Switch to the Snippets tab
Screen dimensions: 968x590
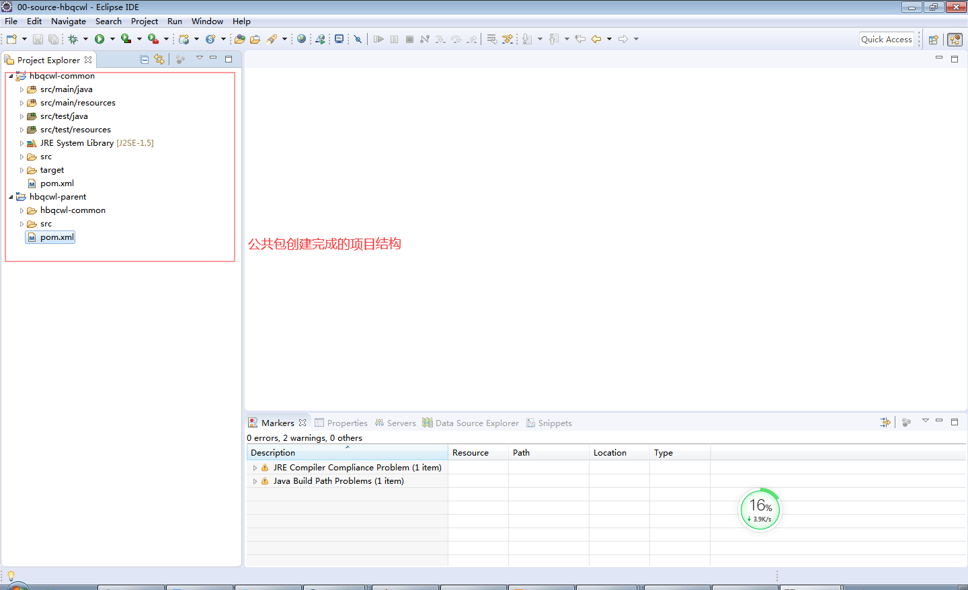coord(549,423)
